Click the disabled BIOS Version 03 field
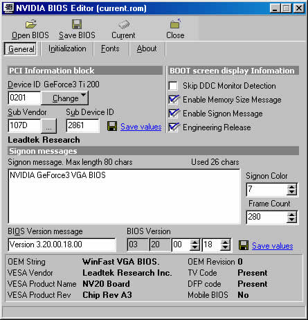308x320 pixels. point(138,245)
